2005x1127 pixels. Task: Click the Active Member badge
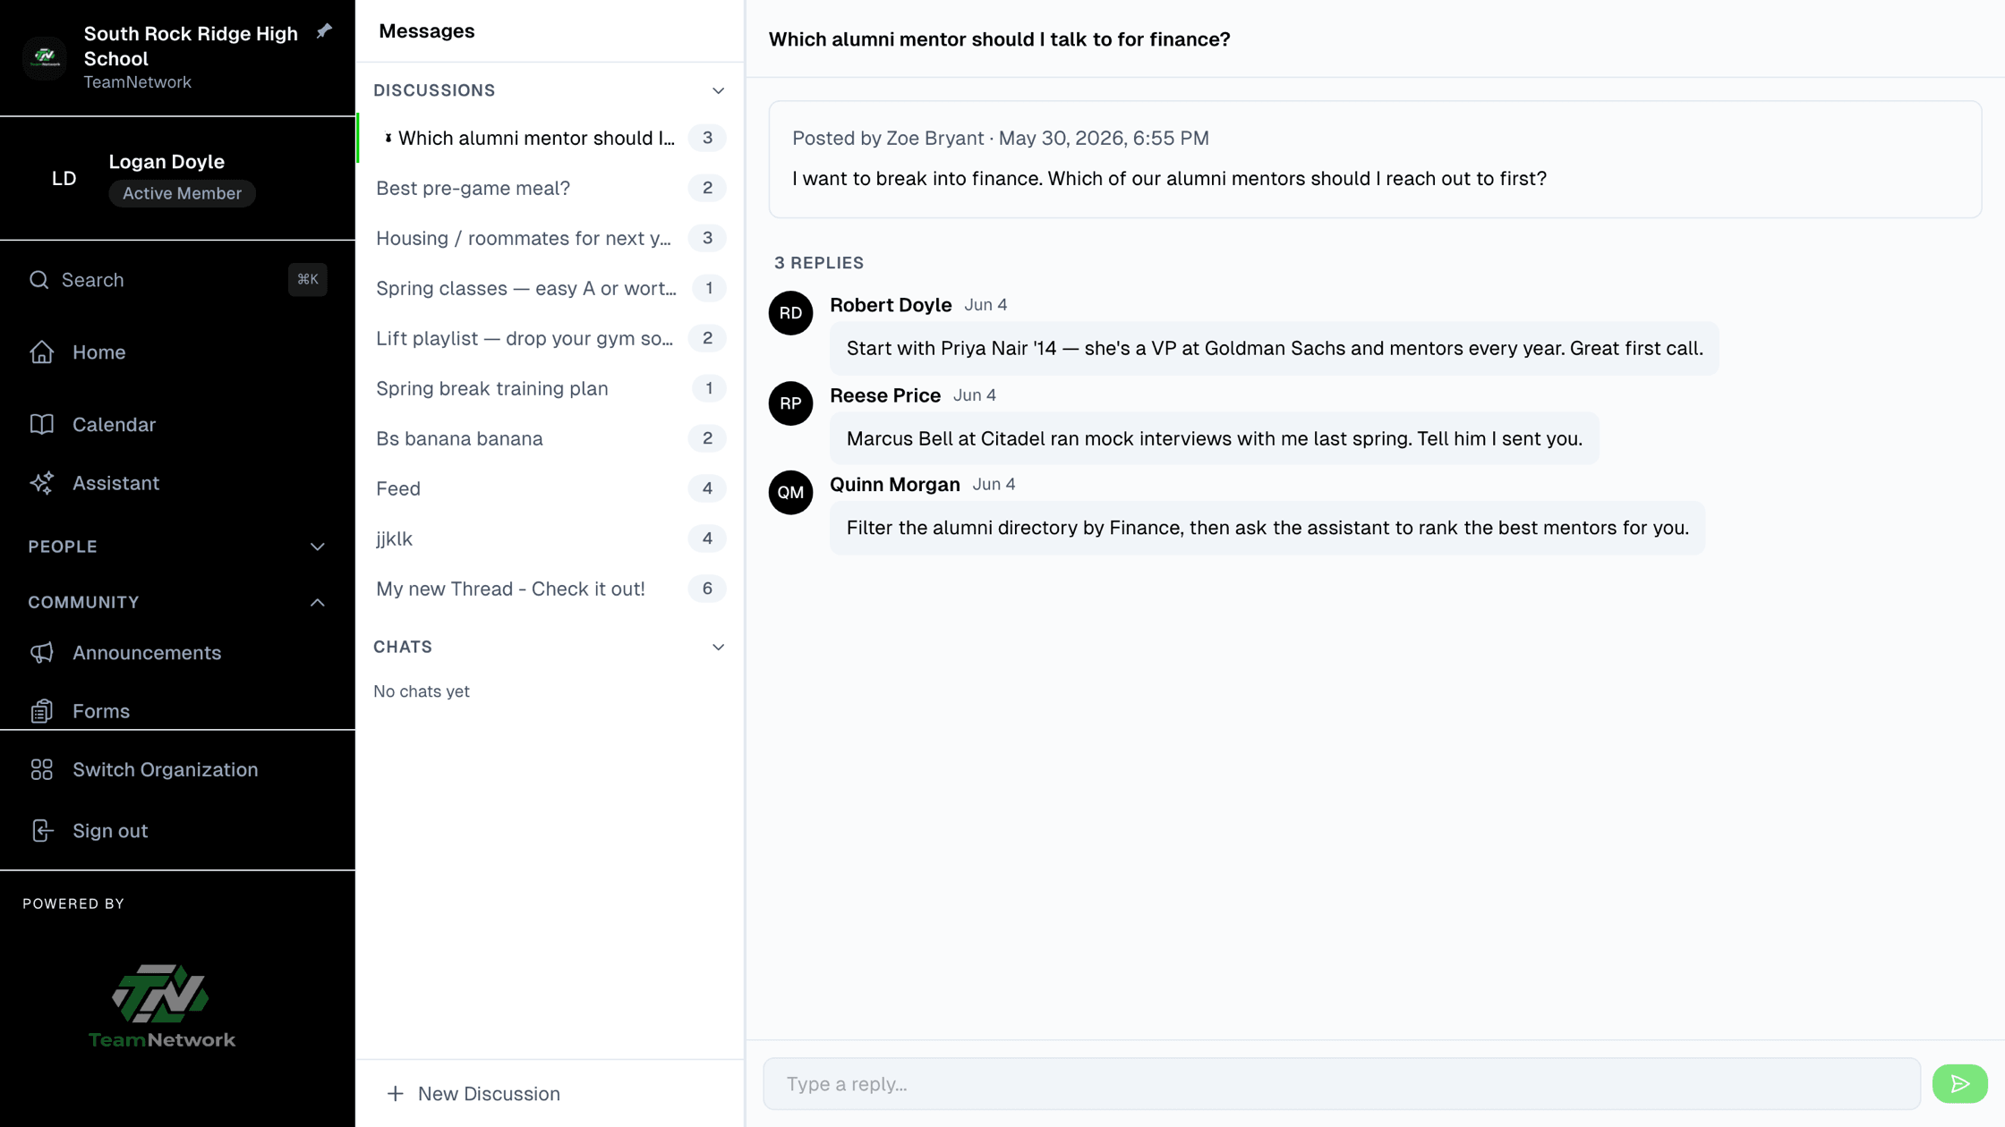pyautogui.click(x=182, y=193)
